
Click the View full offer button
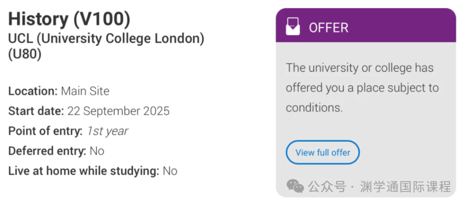pyautogui.click(x=323, y=152)
